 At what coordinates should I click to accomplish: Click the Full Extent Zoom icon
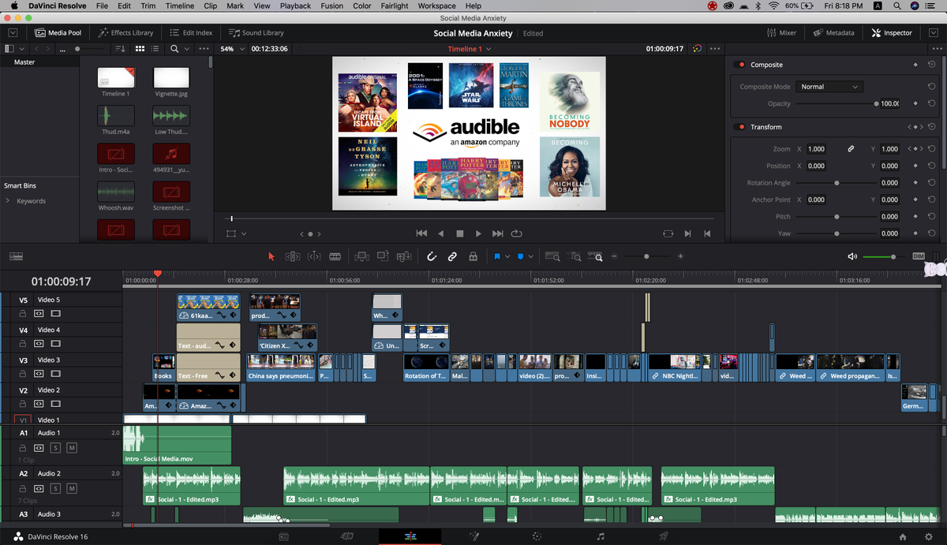click(552, 256)
